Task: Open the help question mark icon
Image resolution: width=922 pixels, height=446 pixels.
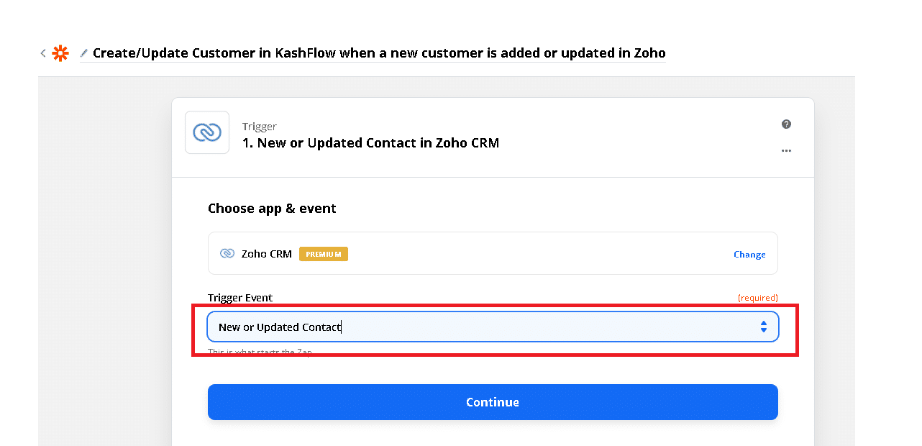Action: (786, 124)
